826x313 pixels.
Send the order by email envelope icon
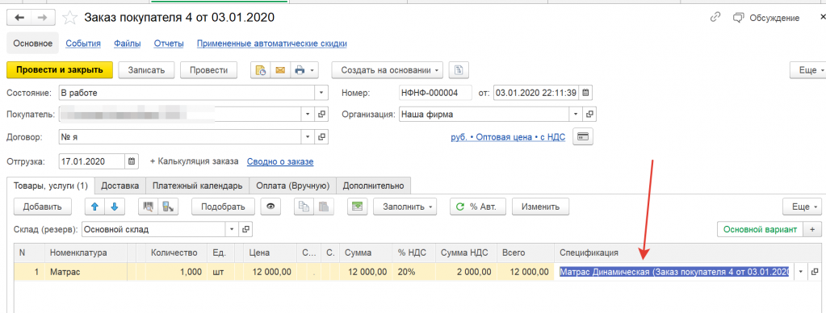[280, 70]
